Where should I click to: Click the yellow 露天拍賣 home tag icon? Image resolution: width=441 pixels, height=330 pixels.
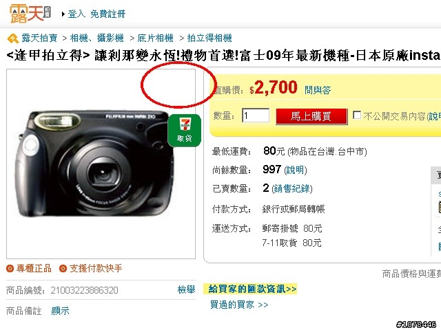13,38
